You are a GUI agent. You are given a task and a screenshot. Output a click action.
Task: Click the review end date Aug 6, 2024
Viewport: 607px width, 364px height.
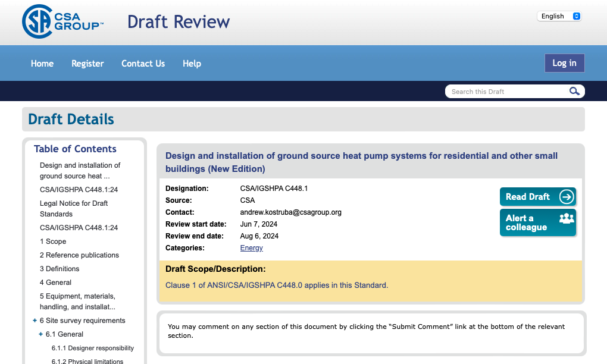click(259, 236)
